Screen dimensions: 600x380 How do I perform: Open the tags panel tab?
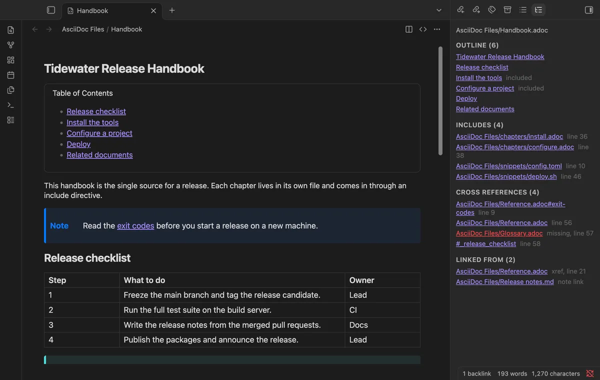(492, 10)
